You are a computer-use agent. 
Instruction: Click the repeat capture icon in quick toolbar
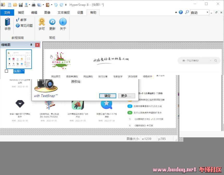(x=39, y=5)
